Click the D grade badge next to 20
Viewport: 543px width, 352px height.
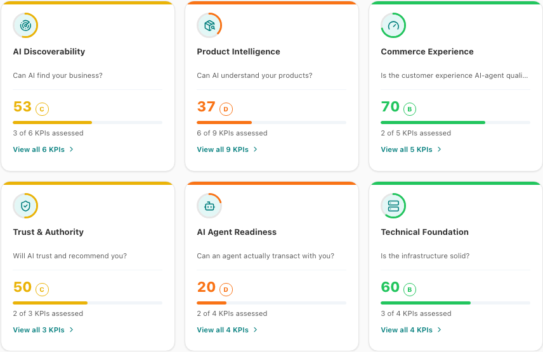[226, 290]
